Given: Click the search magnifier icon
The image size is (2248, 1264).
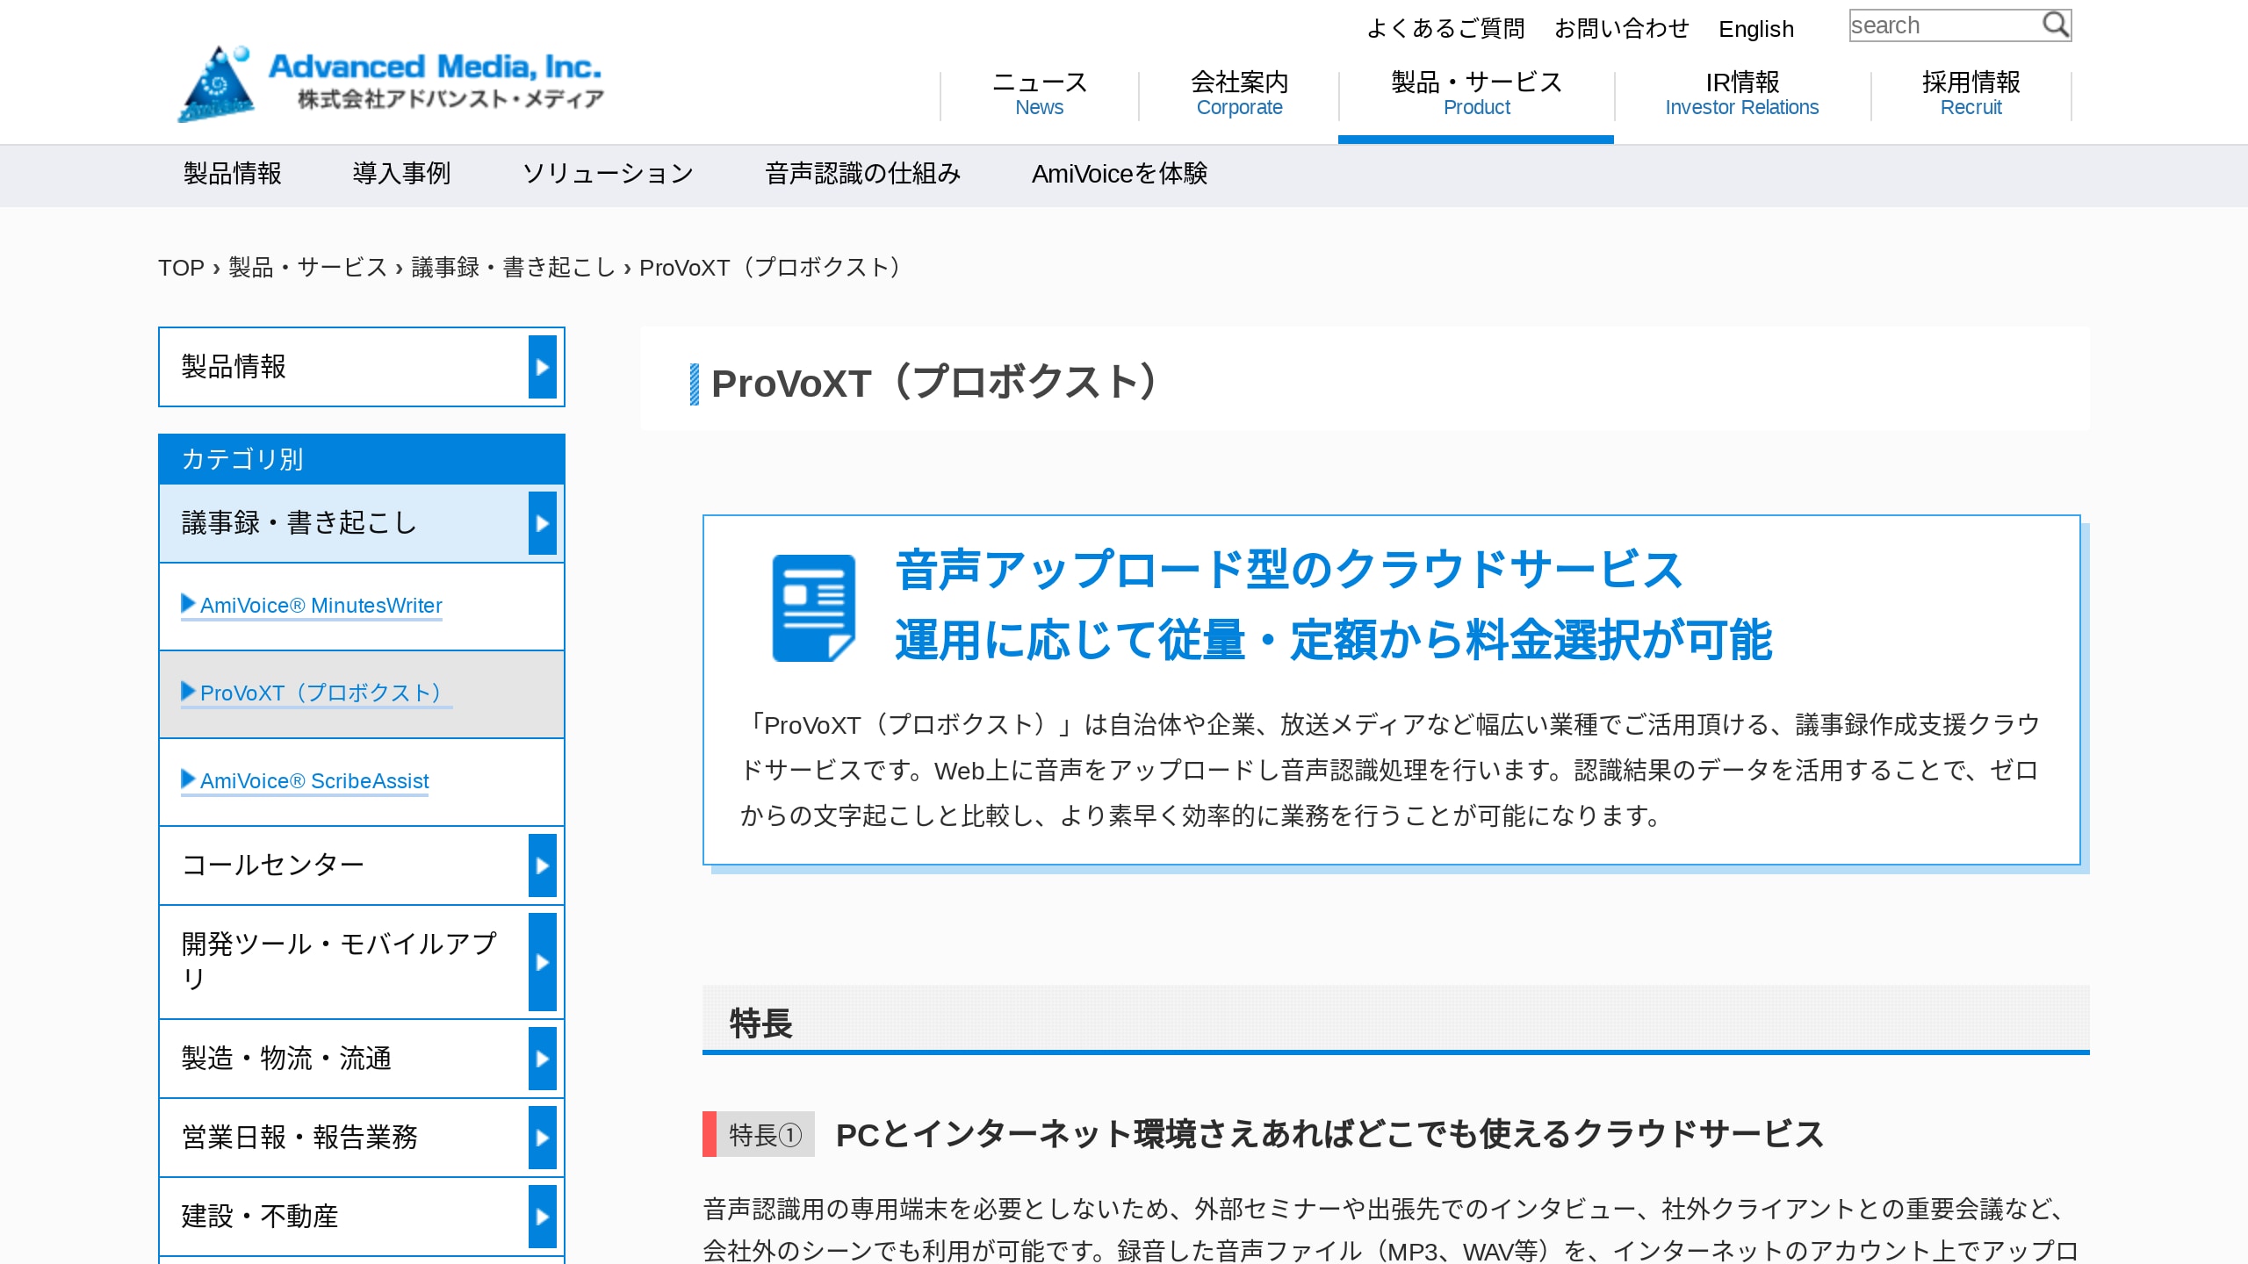Looking at the screenshot, I should 2055,25.
